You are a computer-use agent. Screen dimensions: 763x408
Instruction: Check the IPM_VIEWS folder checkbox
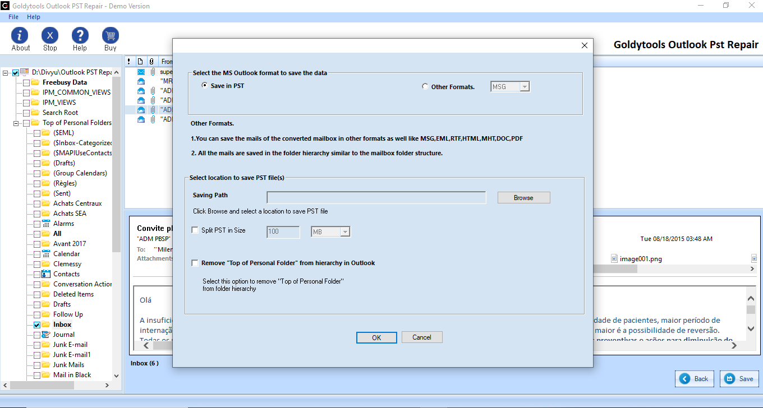click(x=26, y=103)
